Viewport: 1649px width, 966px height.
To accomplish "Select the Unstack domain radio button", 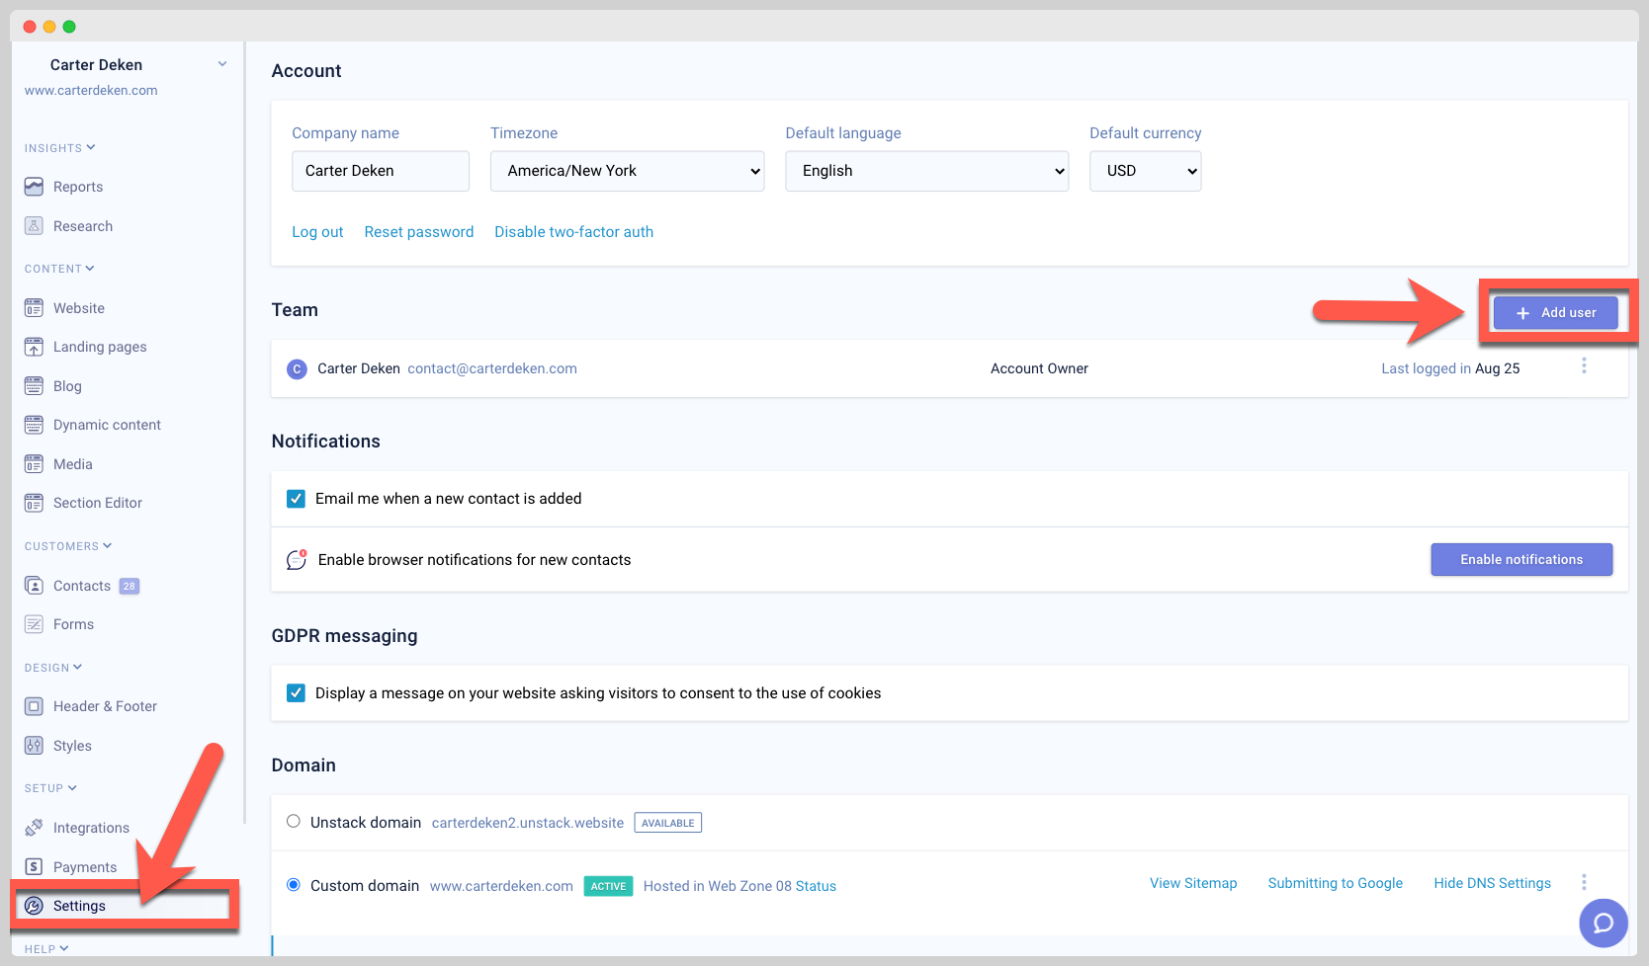I will (294, 822).
